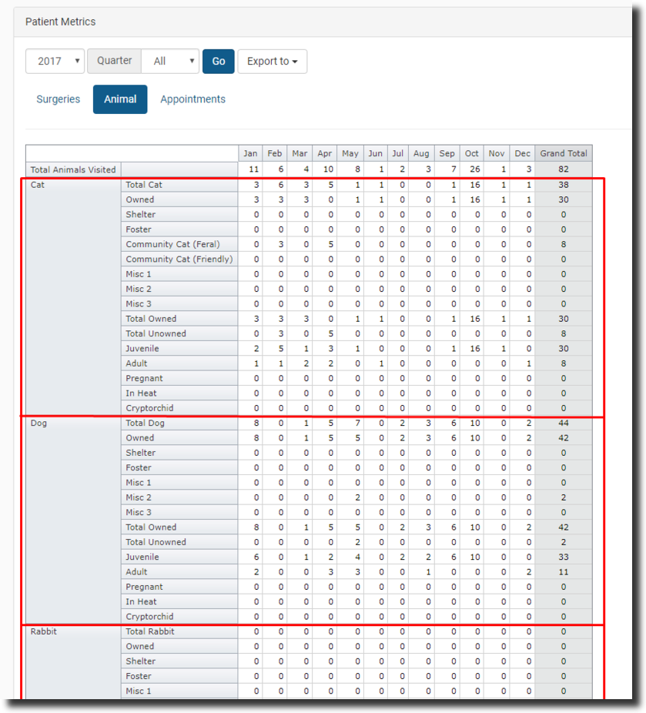The image size is (646, 713).
Task: Open the Quarter 'All' dropdown
Action: click(x=169, y=61)
